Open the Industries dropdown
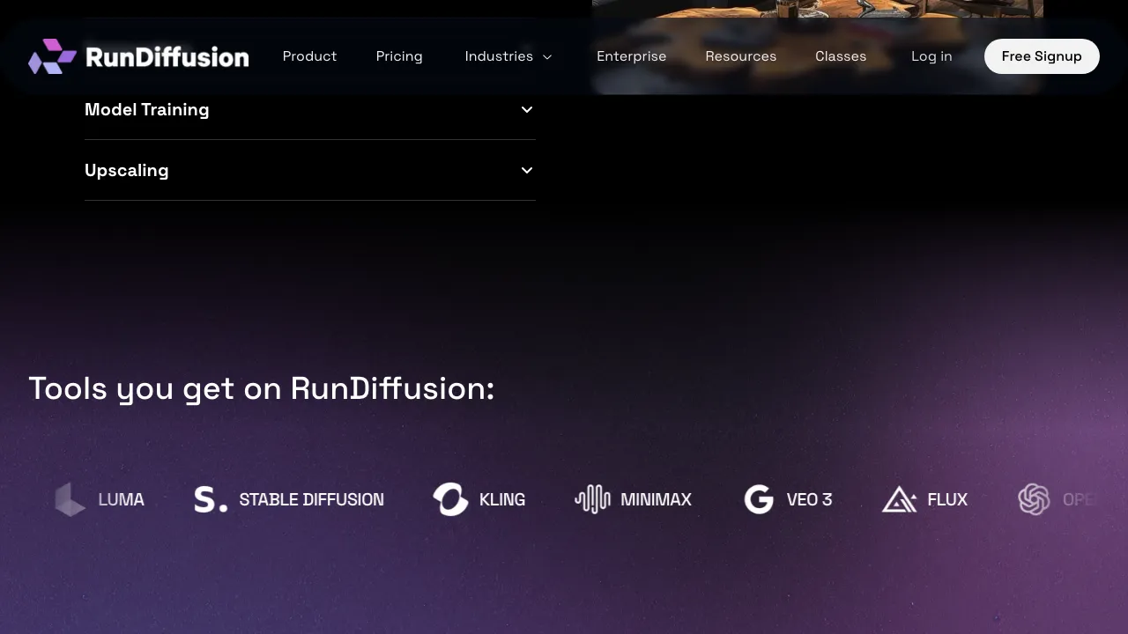 508,55
